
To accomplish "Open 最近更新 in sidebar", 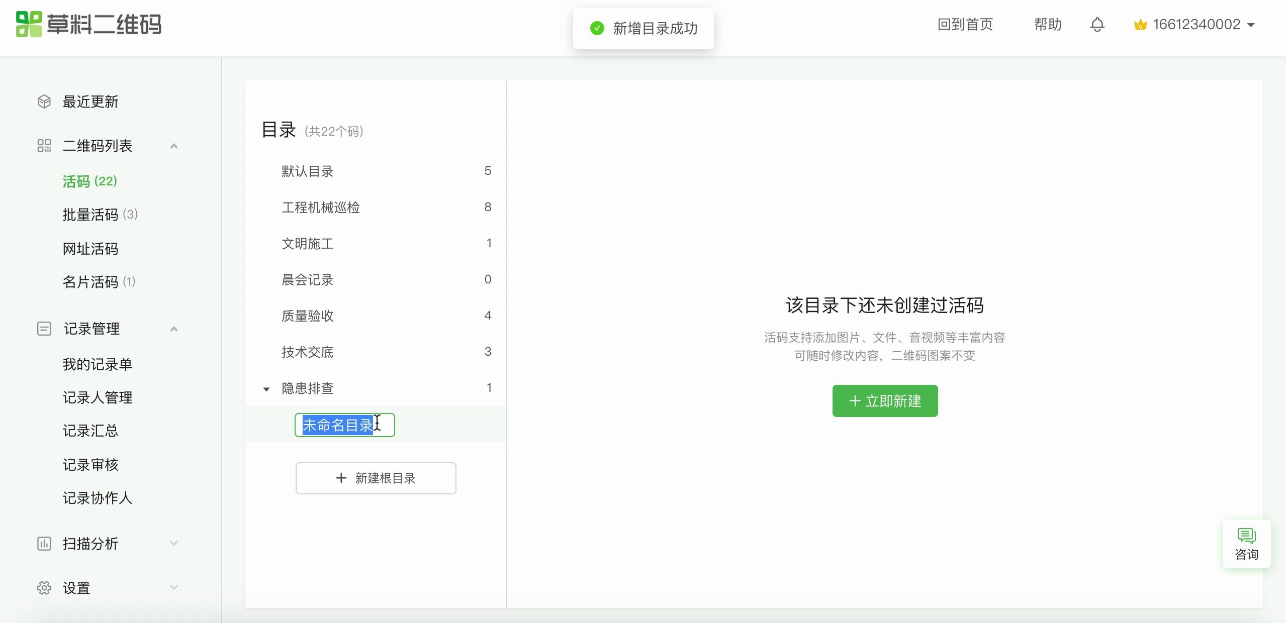I will click(90, 102).
